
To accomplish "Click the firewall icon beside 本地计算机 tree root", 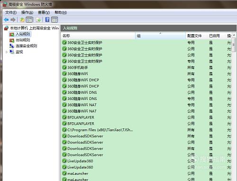I will click(6, 28).
